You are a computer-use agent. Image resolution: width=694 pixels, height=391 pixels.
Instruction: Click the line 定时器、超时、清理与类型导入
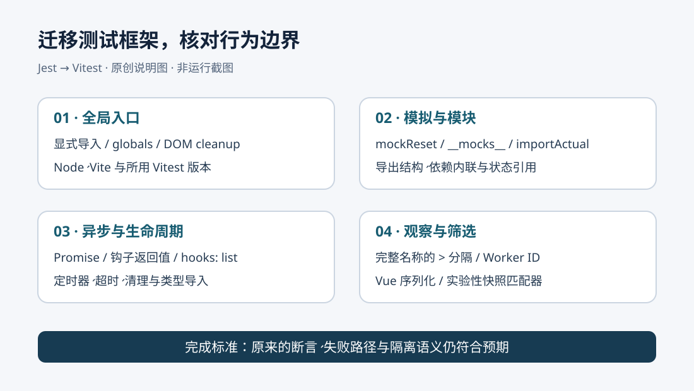[131, 281]
